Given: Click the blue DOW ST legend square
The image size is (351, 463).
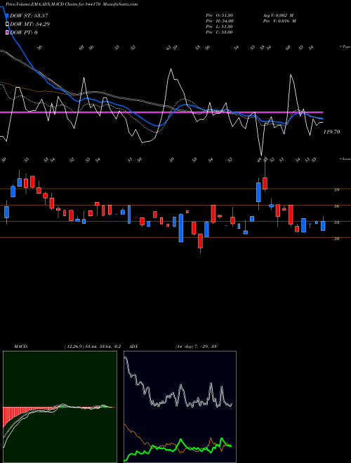Looking at the screenshot, I should [x=8, y=16].
